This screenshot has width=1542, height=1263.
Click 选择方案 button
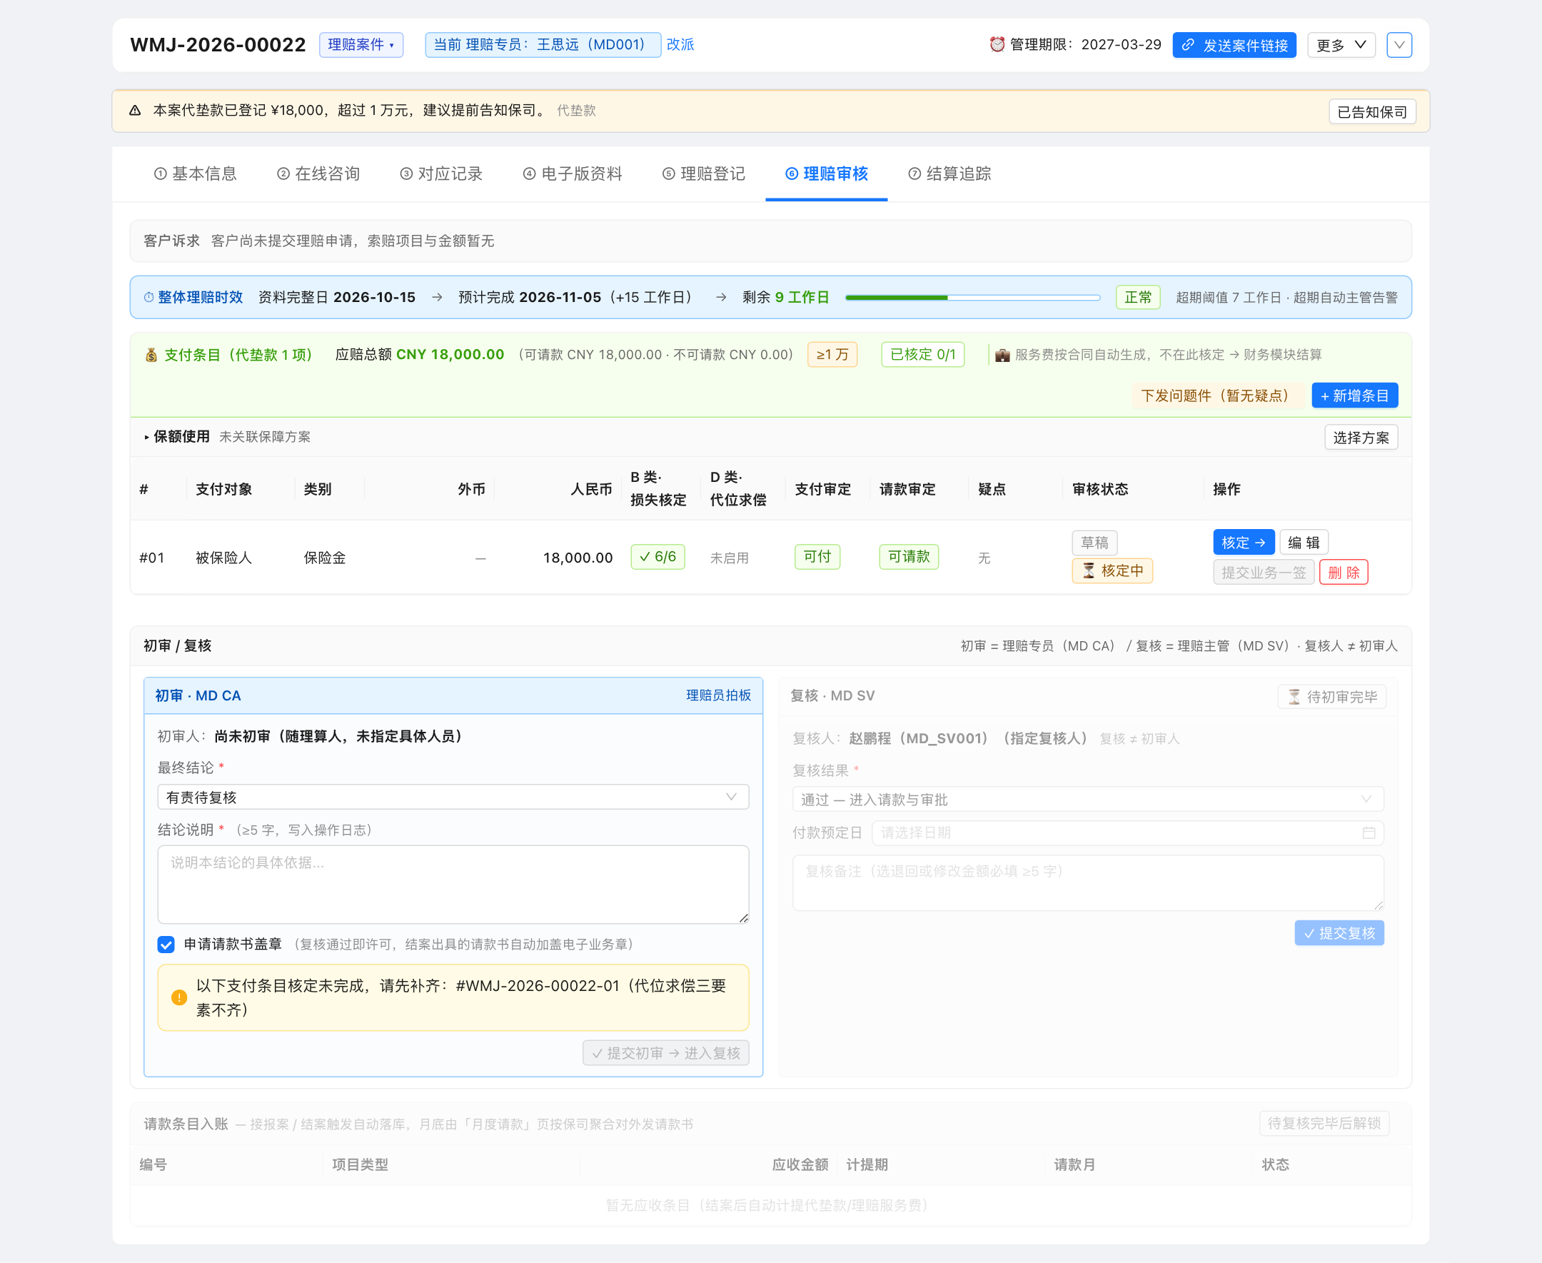[1361, 437]
